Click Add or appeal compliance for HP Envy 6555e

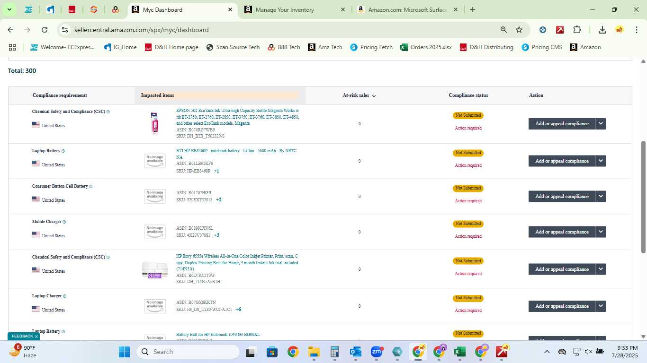tap(562, 269)
